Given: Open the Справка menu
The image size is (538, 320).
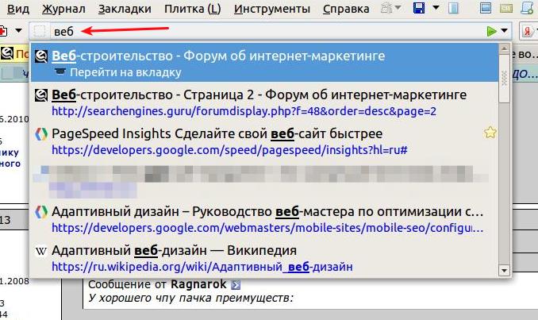Looking at the screenshot, I should [x=346, y=9].
